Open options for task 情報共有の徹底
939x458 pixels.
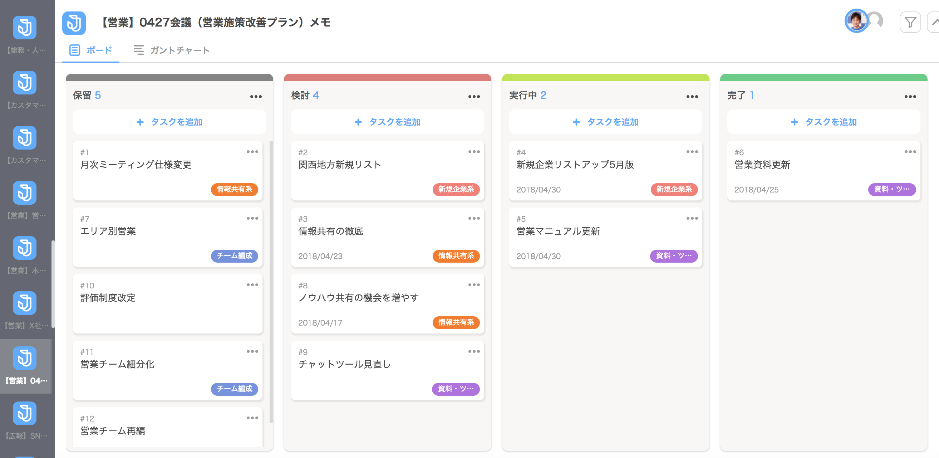tap(474, 218)
